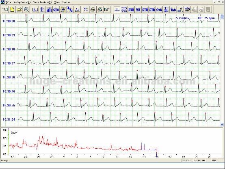
Task: Click the window with pencil icon
Action: point(187,9)
